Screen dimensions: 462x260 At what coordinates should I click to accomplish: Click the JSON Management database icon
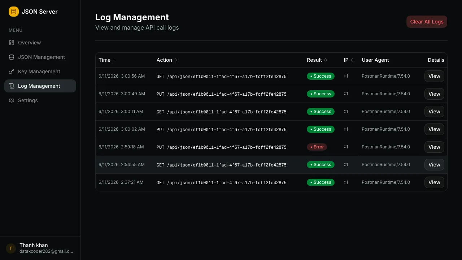[x=12, y=57]
